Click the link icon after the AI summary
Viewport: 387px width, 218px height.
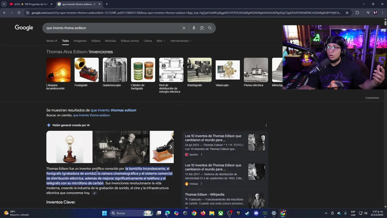click(x=94, y=193)
